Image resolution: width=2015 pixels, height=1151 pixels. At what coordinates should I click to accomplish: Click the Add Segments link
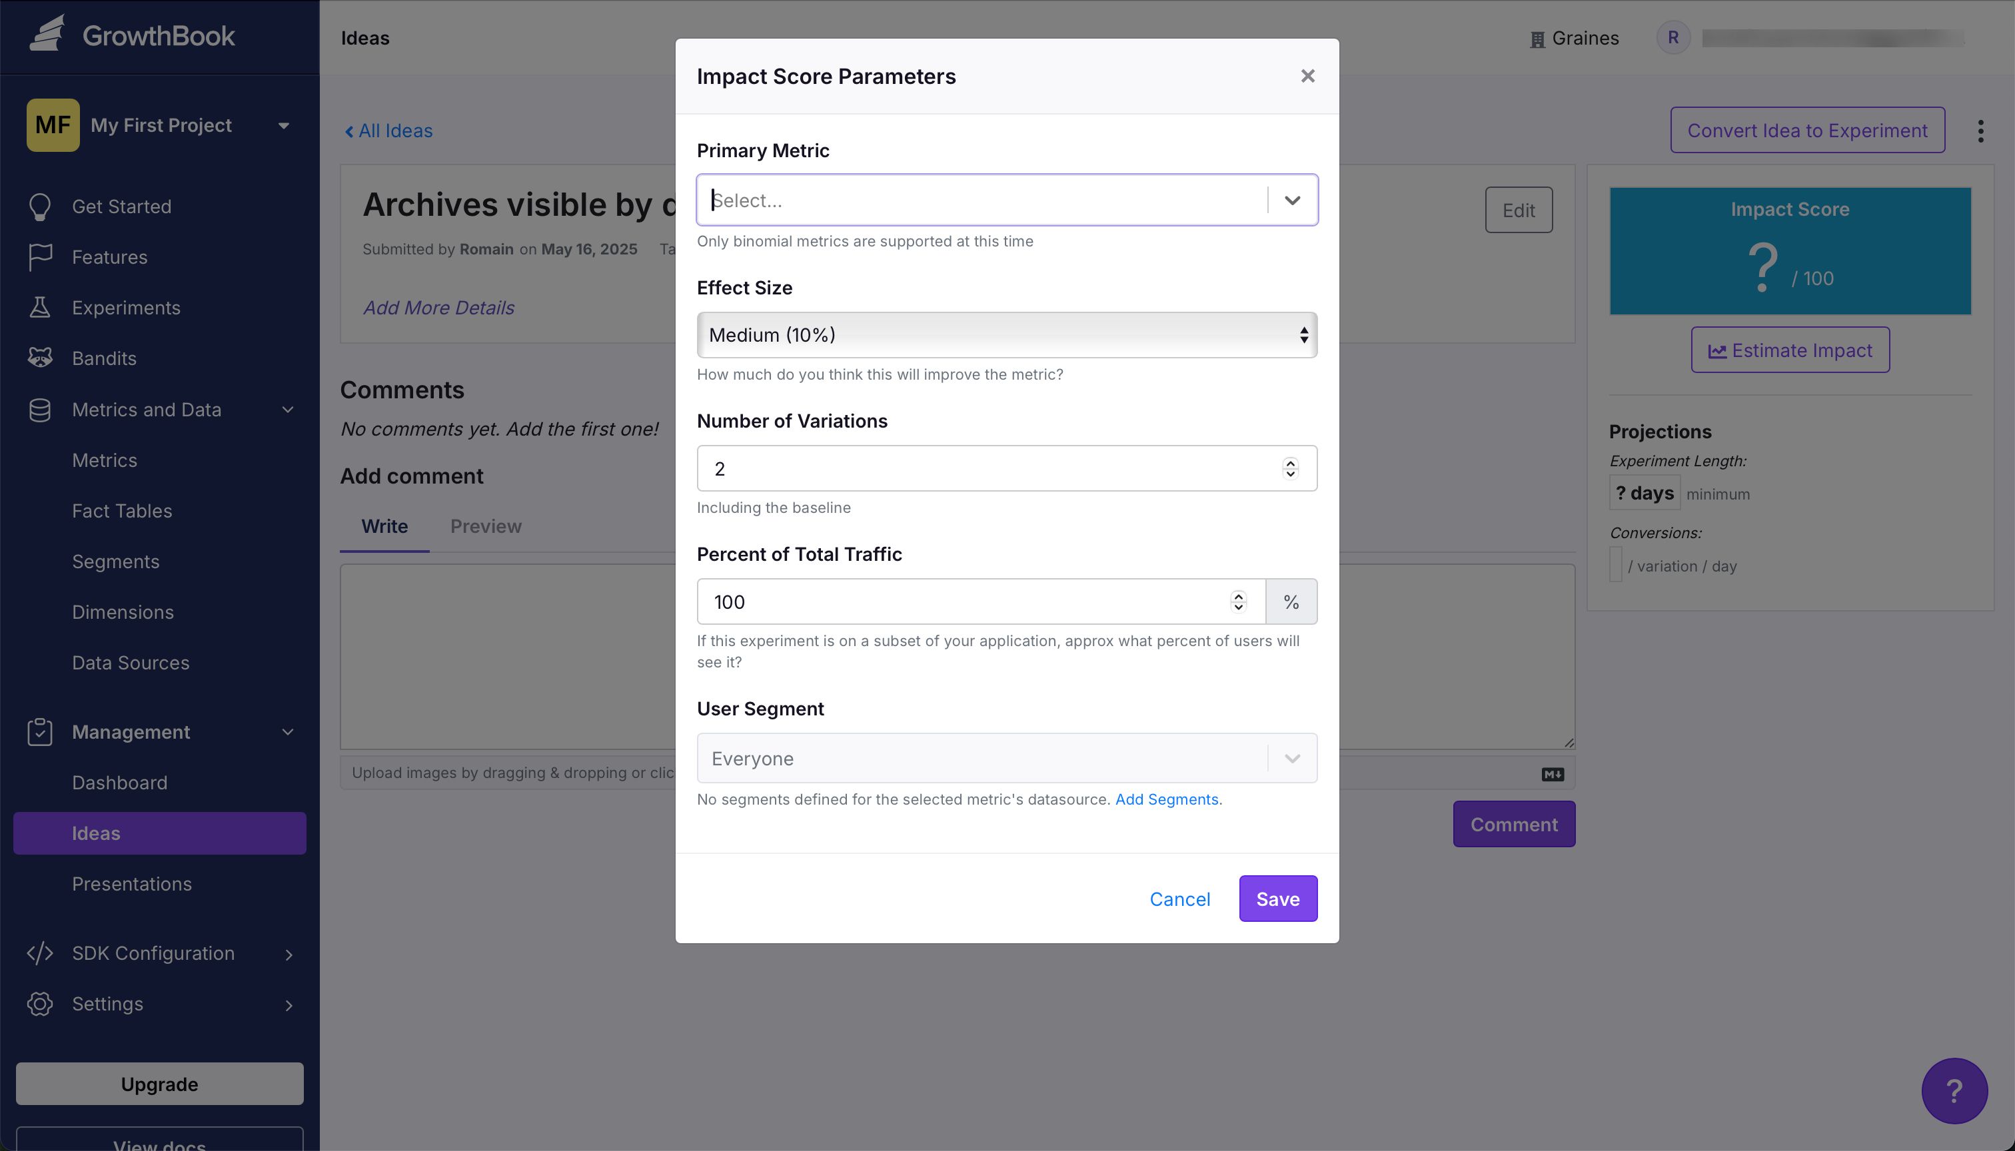[x=1167, y=799]
